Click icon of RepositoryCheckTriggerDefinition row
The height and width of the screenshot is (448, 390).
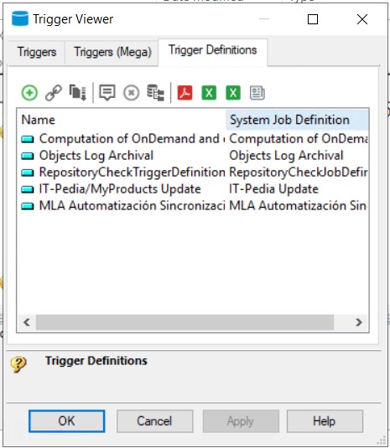click(x=28, y=173)
